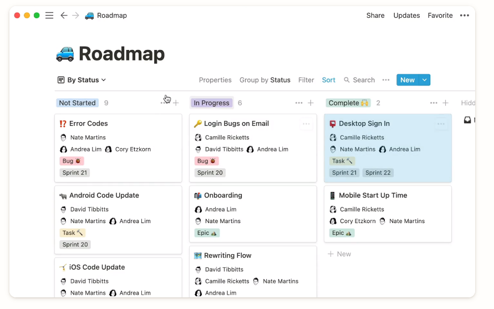Click the back navigation arrow
494x309 pixels.
tap(64, 16)
